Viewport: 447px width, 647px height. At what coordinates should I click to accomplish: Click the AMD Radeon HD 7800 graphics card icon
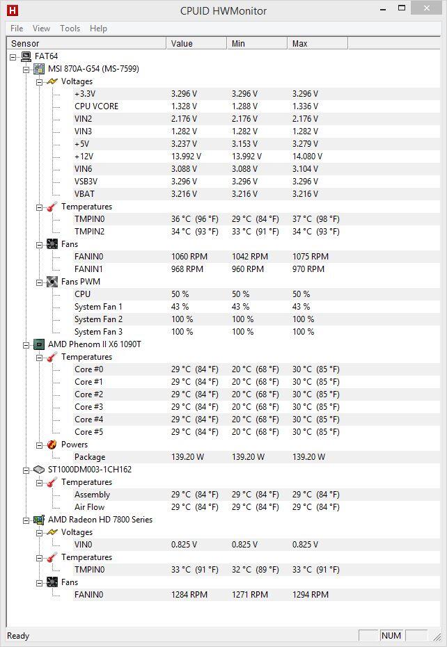pos(39,520)
